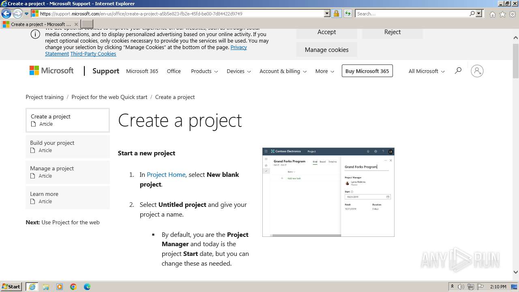The height and width of the screenshot is (292, 519).
Task: Click the Grand Forks Program screenshot image
Action: pyautogui.click(x=328, y=192)
